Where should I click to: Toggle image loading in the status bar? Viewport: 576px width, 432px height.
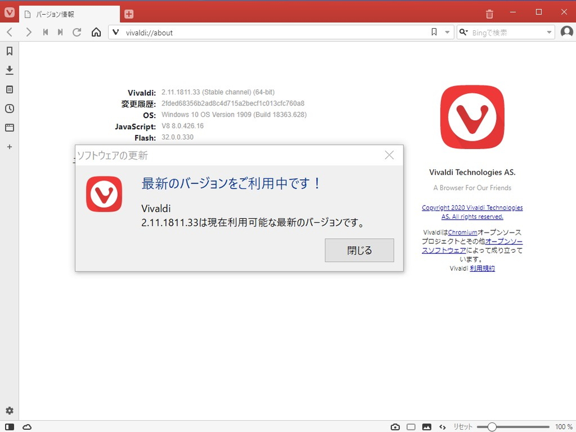coord(427,427)
